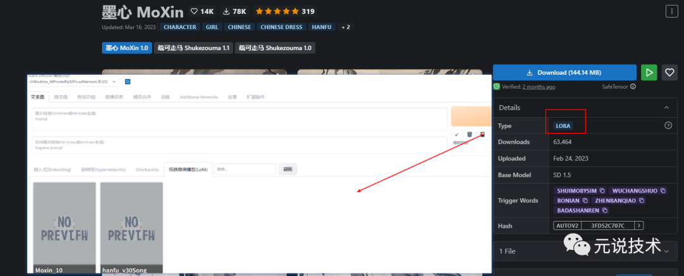Click the hash value 3FD52C707C
The height and width of the screenshot is (276, 684).
[607, 226]
